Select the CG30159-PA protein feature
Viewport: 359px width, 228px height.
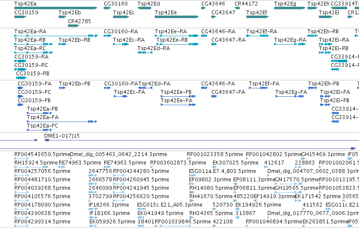click(21, 88)
